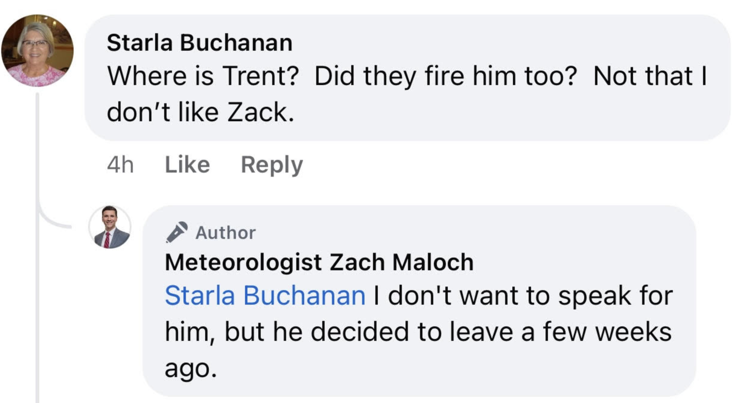This screenshot has height=403, width=732.
Task: Click the word "ago." ending reply
Action: pyautogui.click(x=191, y=368)
